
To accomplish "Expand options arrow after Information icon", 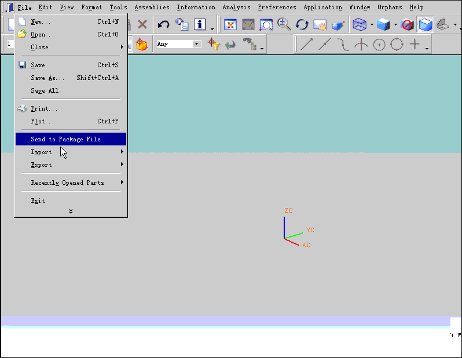I will pos(212,29).
